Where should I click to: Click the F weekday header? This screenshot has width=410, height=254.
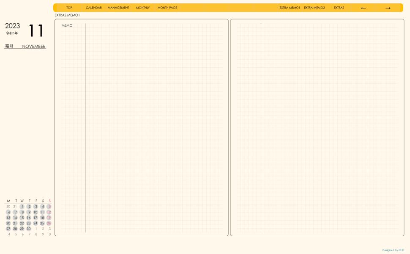click(x=36, y=201)
